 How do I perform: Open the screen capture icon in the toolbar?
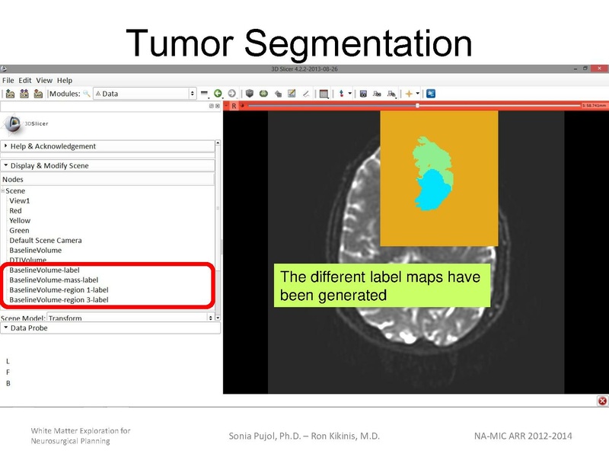pyautogui.click(x=363, y=94)
